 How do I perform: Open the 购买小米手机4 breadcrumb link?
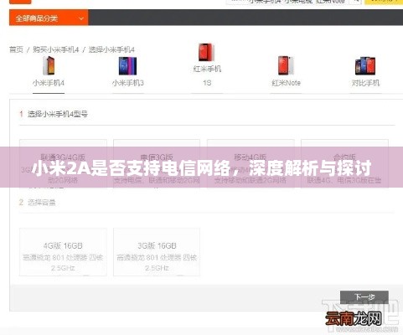(x=56, y=49)
